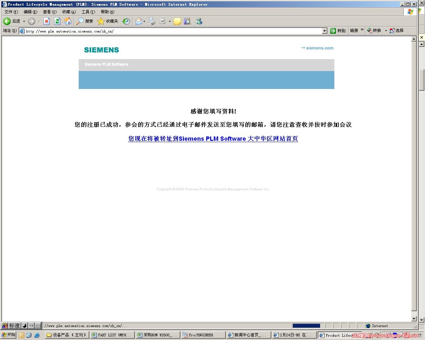The image size is (425, 340).
Task: Click the quick launch clock icon
Action: (x=22, y=335)
